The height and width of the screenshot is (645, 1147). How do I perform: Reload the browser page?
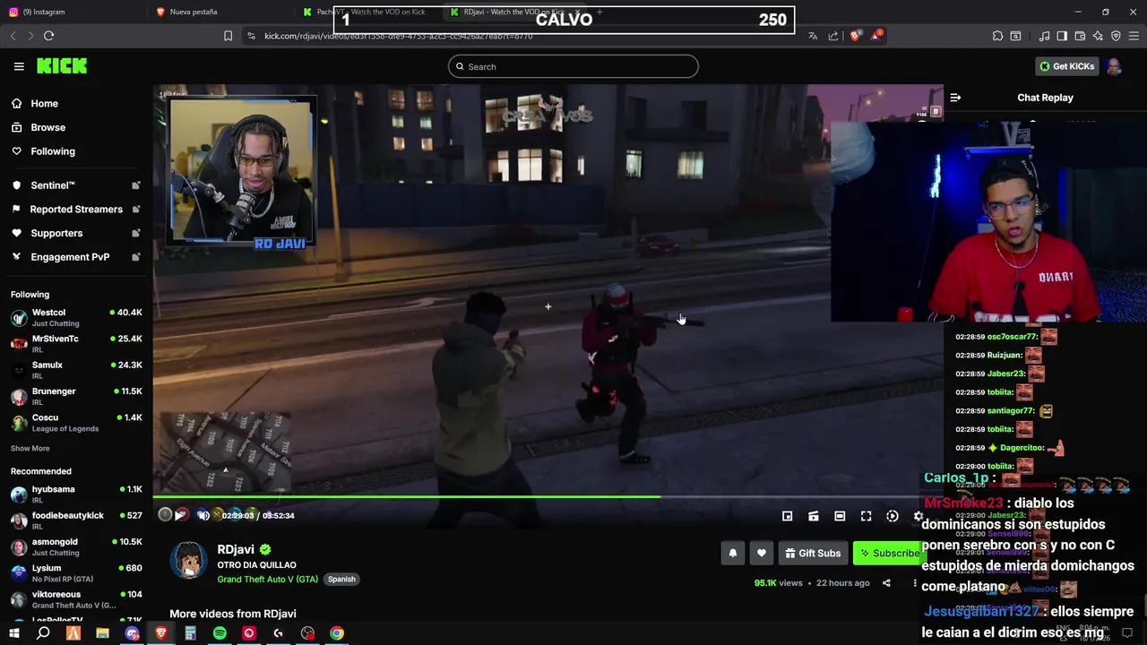tap(48, 36)
